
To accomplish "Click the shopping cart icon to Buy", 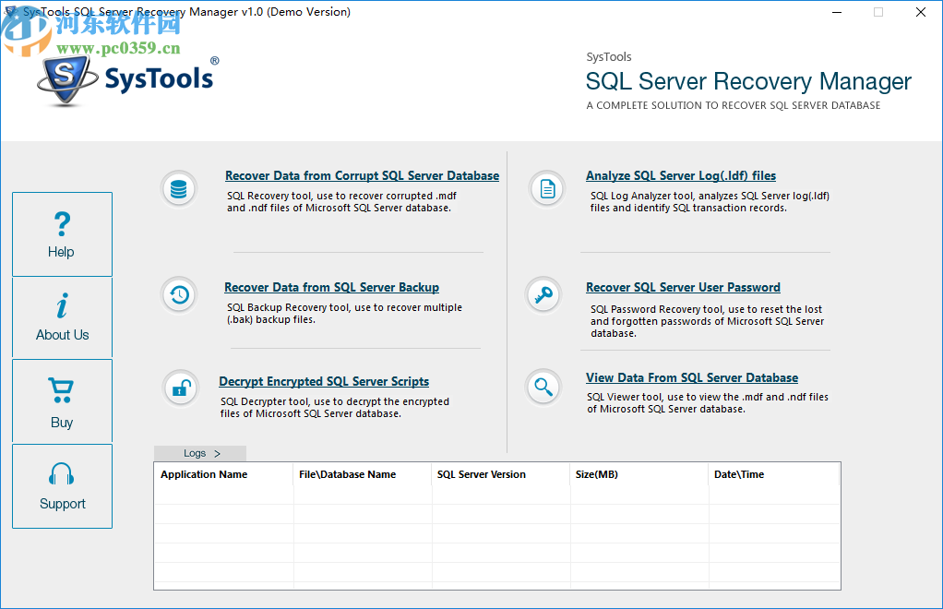I will [x=62, y=391].
